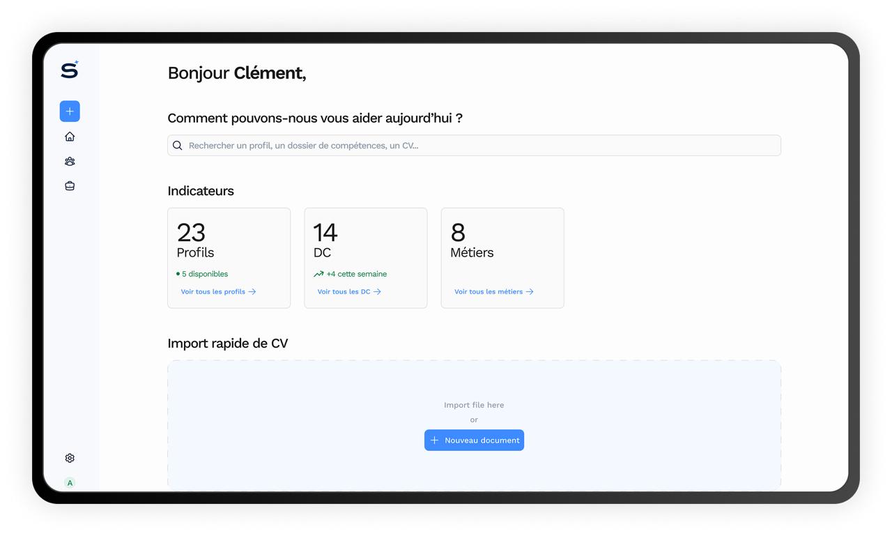Screen dimensions: 892x536
Task: Open the briefcase (métiers) icon in sidebar
Action: click(69, 185)
